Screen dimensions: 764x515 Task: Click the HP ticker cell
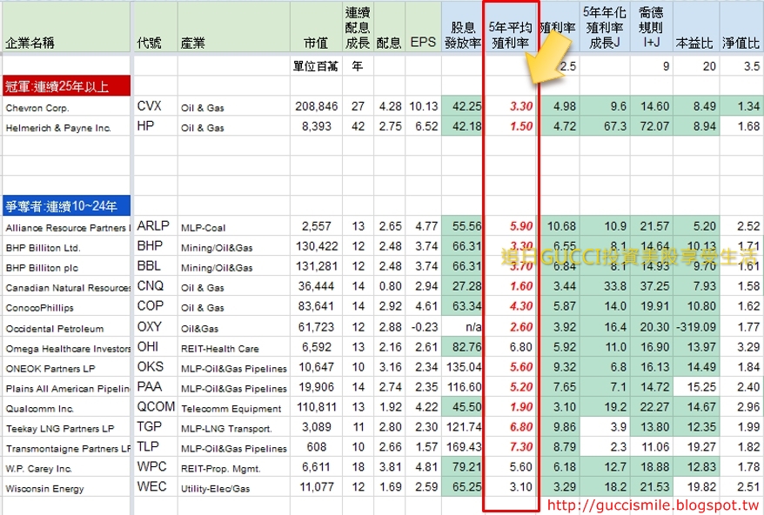pyautogui.click(x=156, y=126)
